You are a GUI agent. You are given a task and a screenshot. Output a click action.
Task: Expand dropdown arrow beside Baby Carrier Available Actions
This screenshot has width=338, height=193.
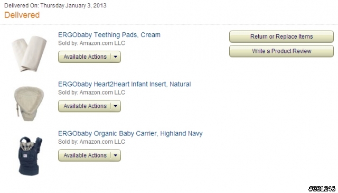pyautogui.click(x=116, y=155)
